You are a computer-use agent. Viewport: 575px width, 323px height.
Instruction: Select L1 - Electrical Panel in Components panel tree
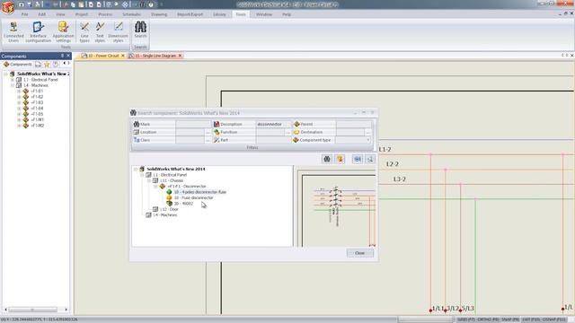40,80
